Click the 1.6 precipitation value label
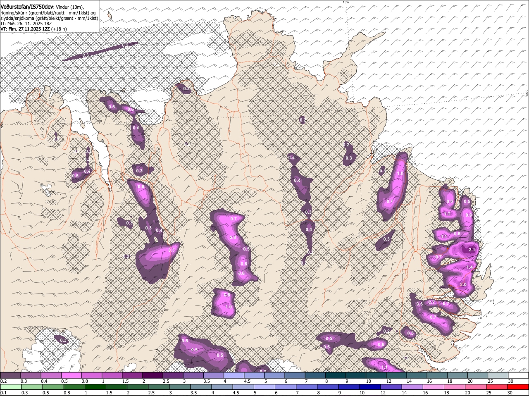Screen dimensions: 529x396 click(x=400, y=174)
